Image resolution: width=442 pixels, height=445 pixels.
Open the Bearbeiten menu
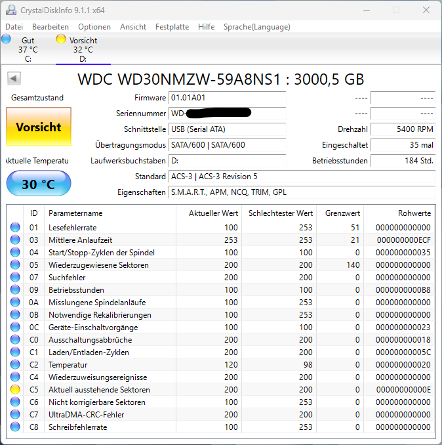50,27
